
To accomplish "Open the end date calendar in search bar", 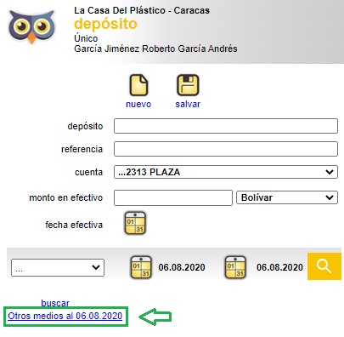I will point(235,267).
